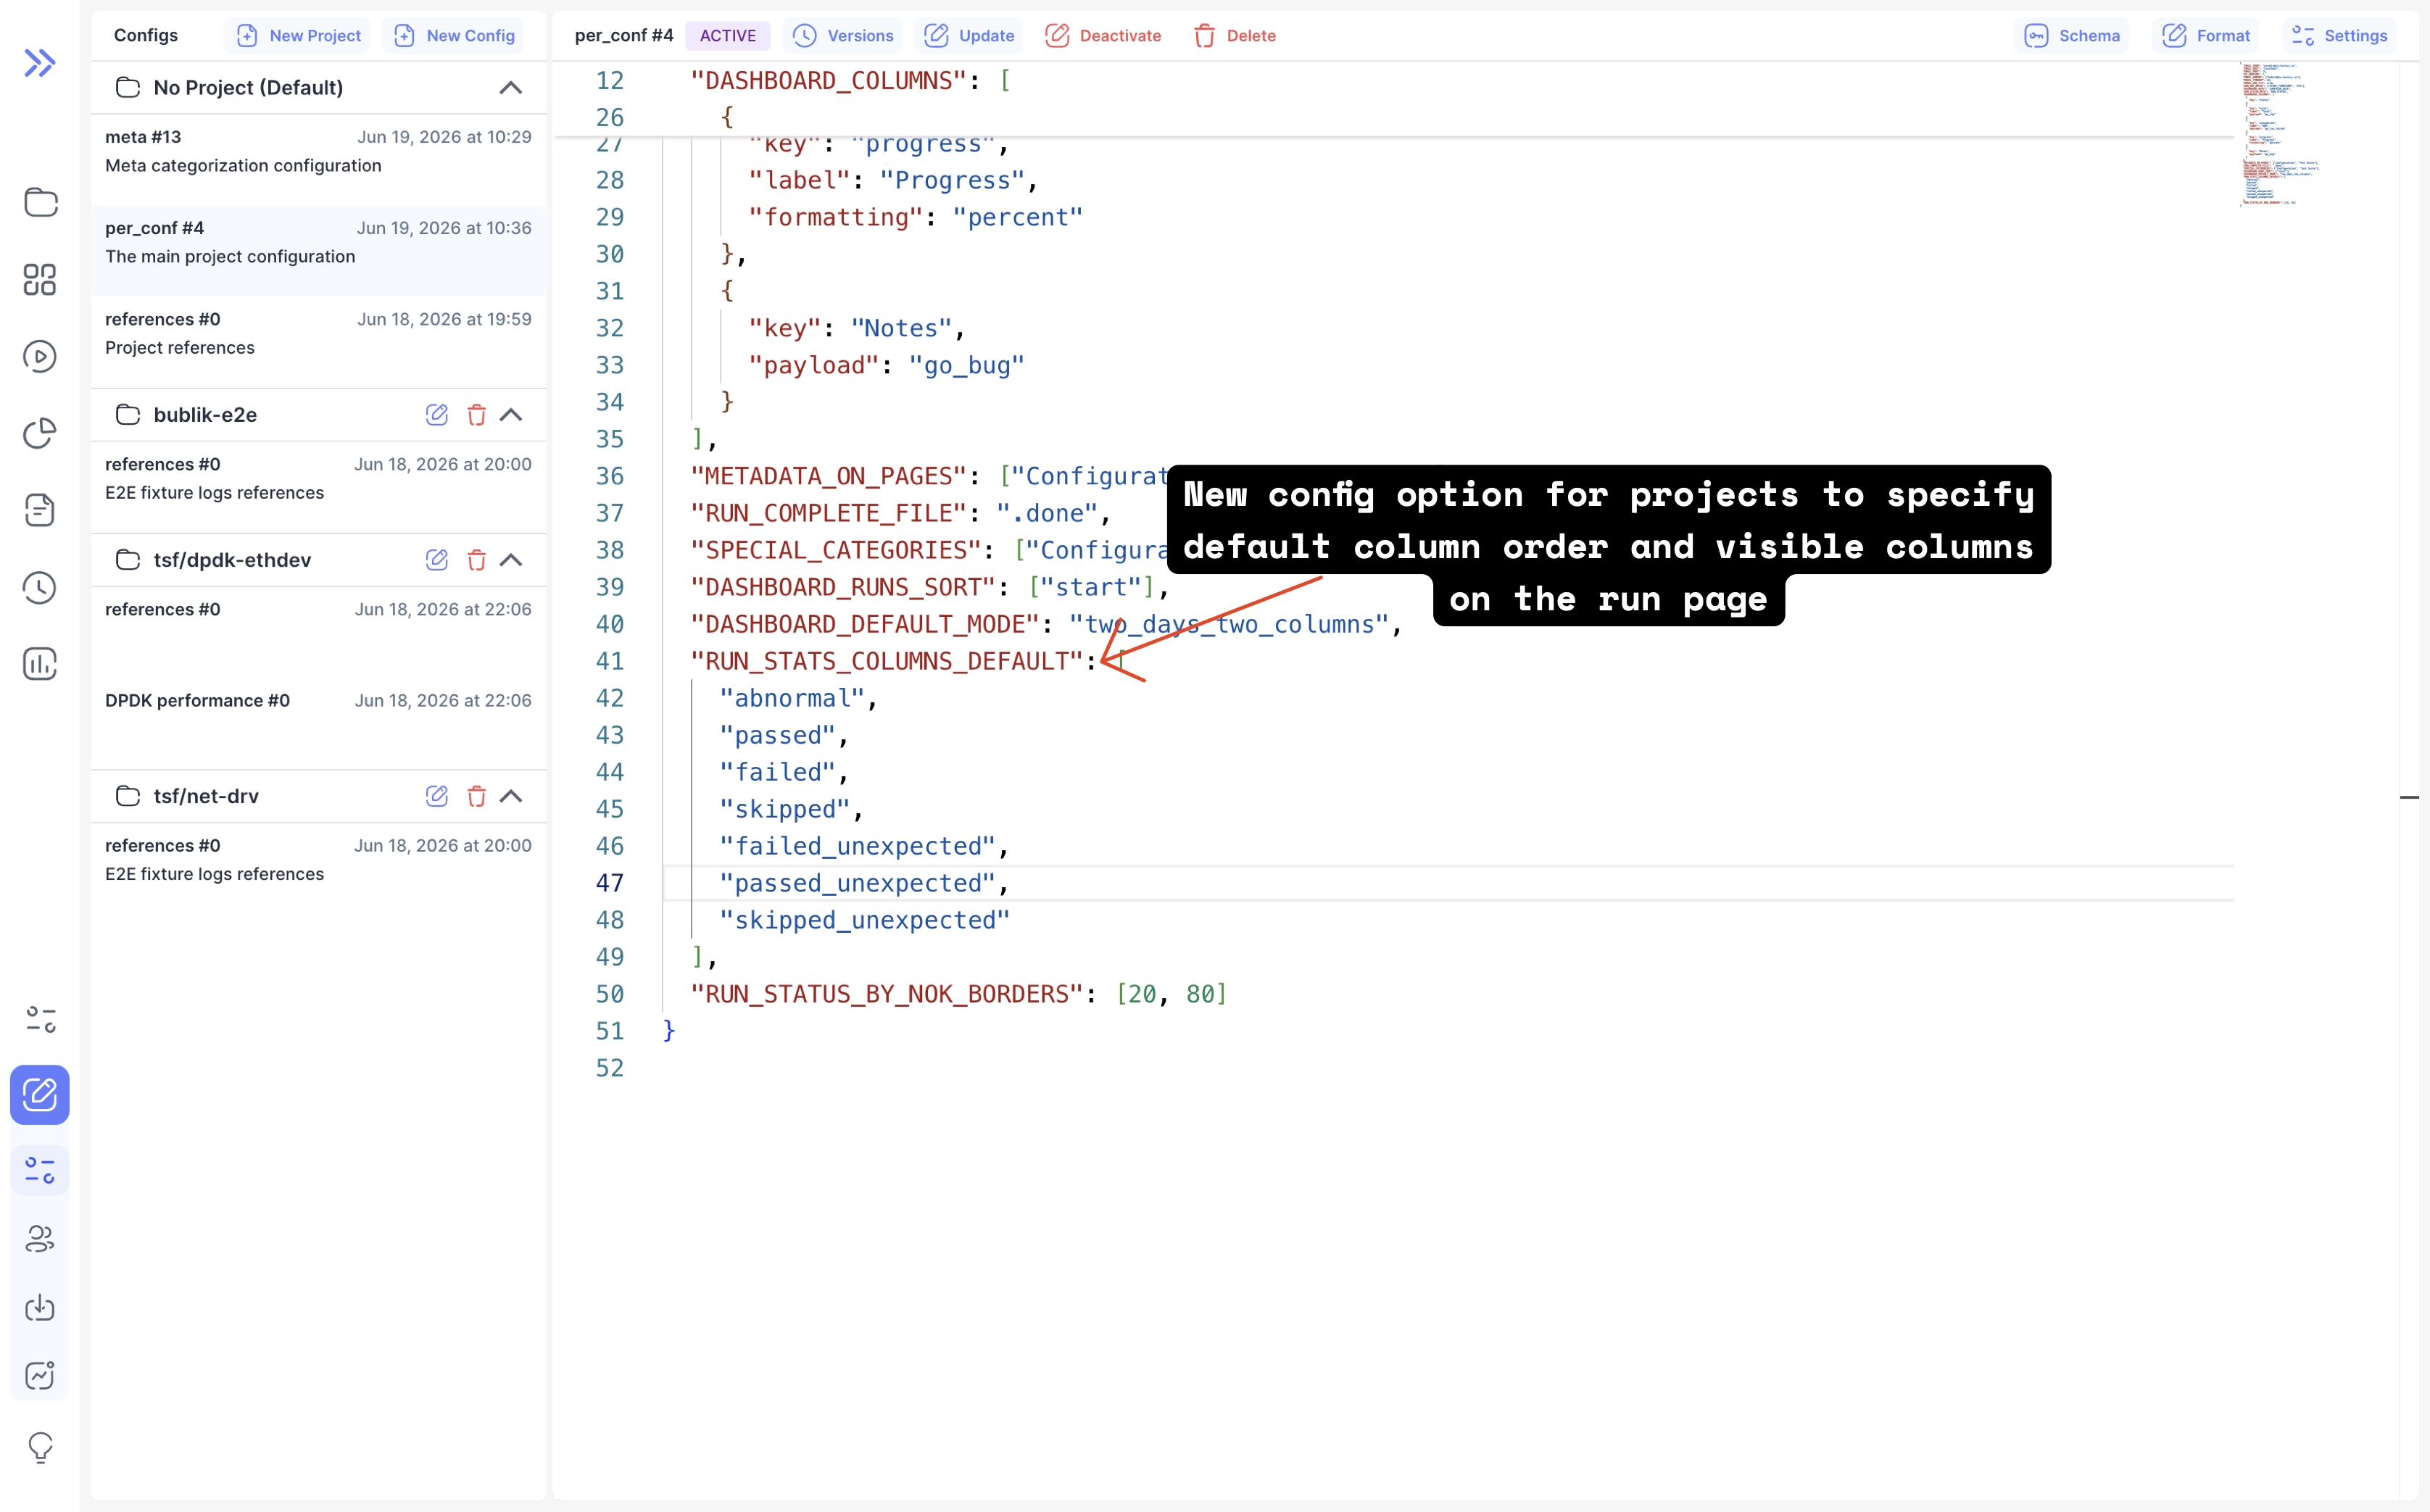The width and height of the screenshot is (2430, 1512).
Task: Edit the bublik-e2e project
Action: (437, 415)
